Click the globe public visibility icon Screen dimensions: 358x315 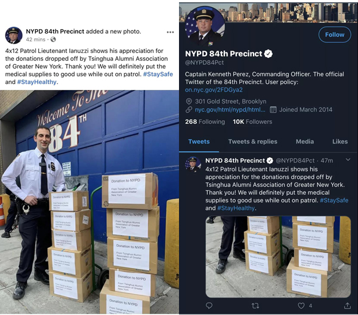(53, 39)
